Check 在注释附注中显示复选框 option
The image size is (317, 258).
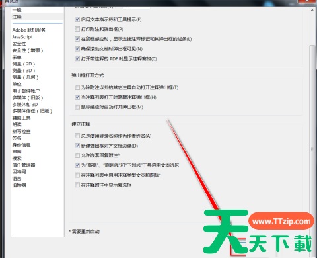tap(77, 185)
